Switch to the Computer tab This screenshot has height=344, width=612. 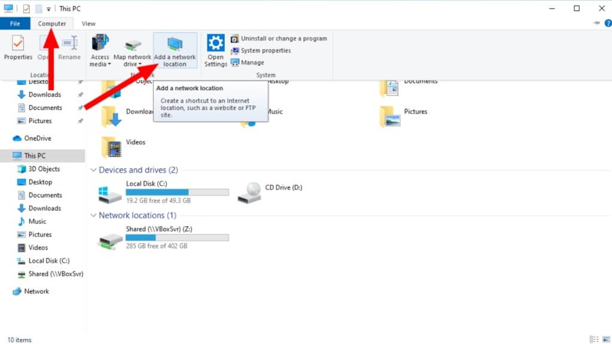tap(52, 23)
